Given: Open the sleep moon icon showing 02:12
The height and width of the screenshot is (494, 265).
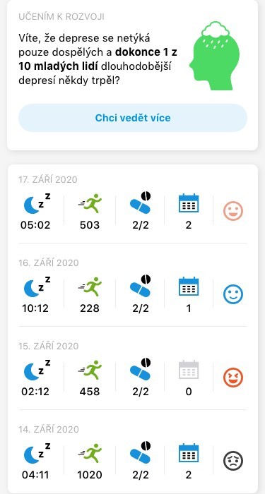Looking at the screenshot, I should 37,370.
